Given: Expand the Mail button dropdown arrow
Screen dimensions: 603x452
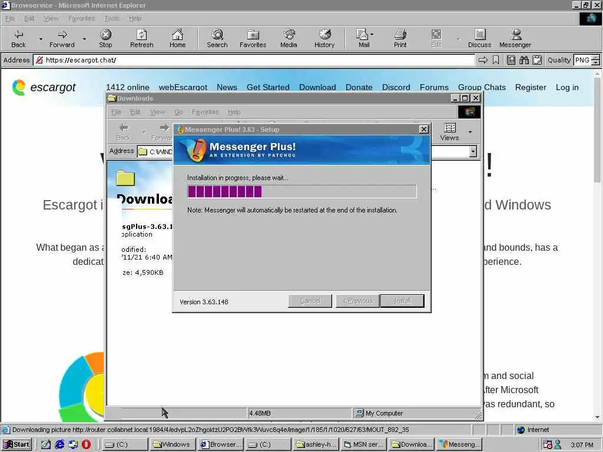Looking at the screenshot, I should (x=372, y=35).
